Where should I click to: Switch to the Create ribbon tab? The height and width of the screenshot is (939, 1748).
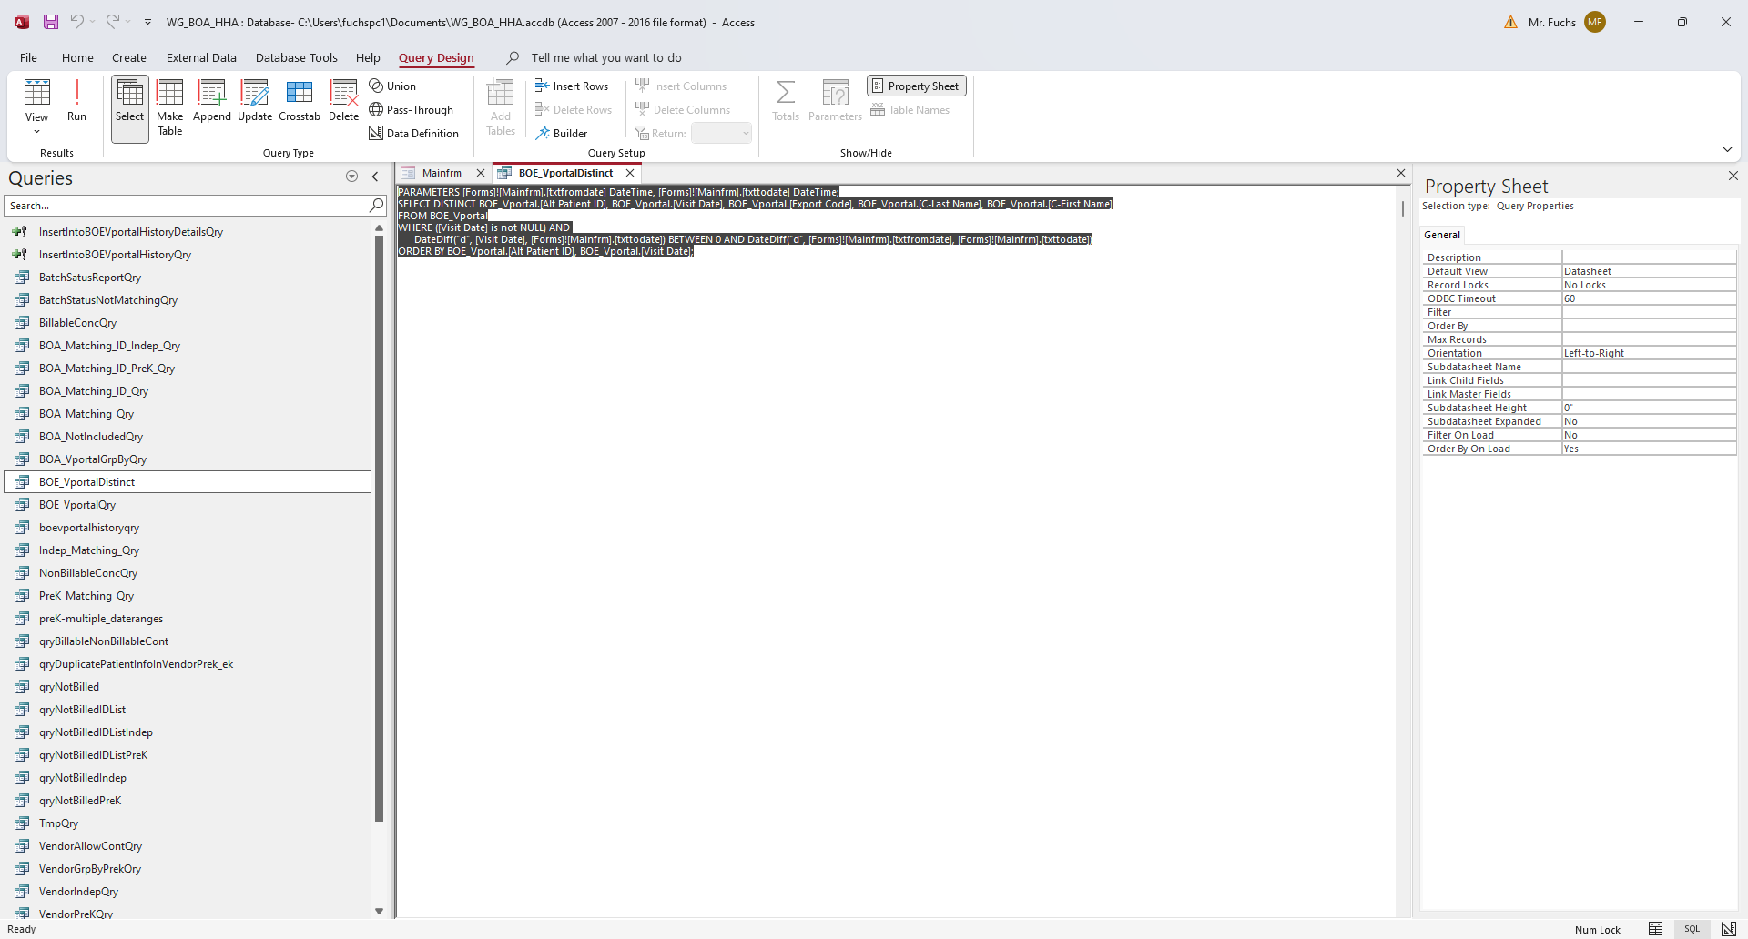click(x=129, y=57)
